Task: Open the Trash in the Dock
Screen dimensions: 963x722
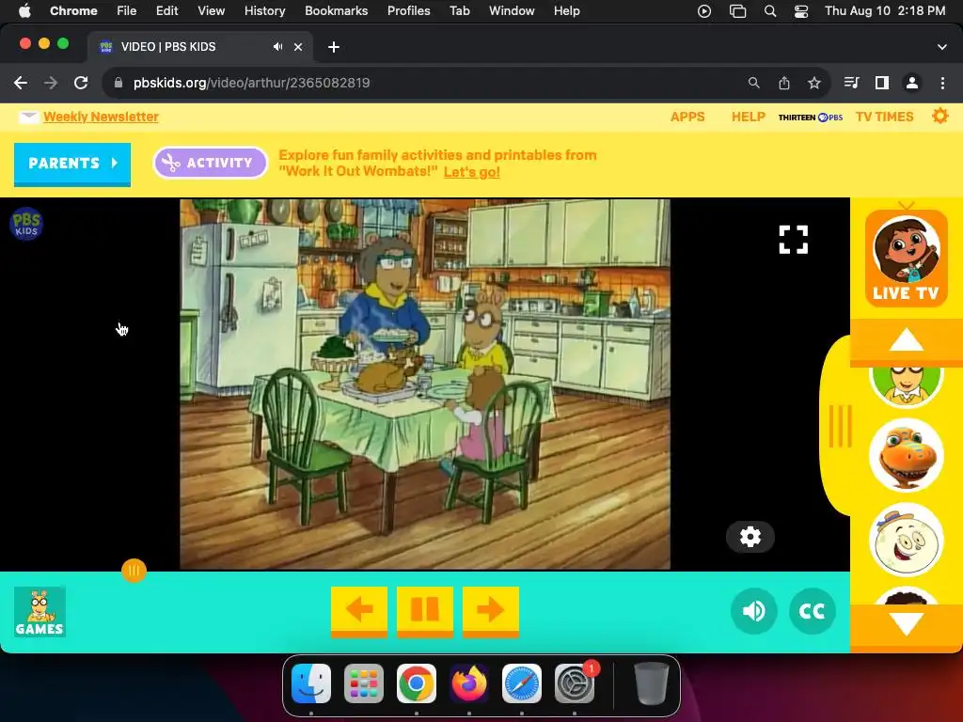Action: [651, 683]
